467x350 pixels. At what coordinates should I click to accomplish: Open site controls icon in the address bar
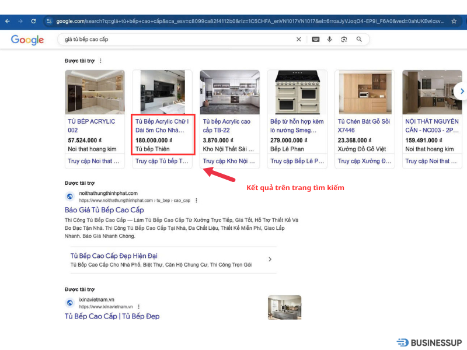49,21
